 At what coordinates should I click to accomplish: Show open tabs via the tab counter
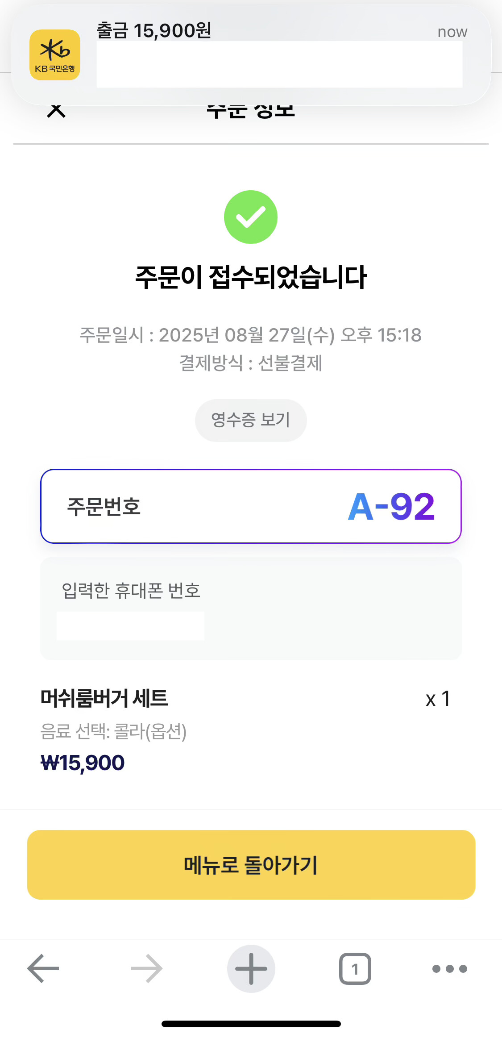point(355,968)
